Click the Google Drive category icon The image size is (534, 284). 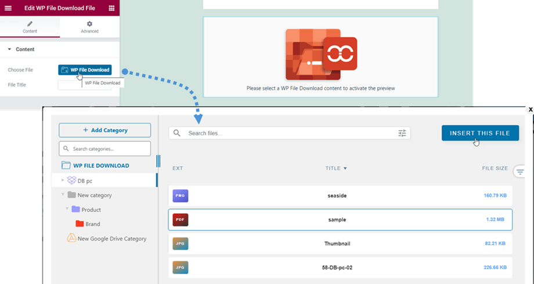(x=72, y=238)
